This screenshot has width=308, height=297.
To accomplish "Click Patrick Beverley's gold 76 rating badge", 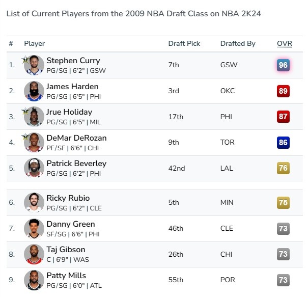I will click(283, 168).
